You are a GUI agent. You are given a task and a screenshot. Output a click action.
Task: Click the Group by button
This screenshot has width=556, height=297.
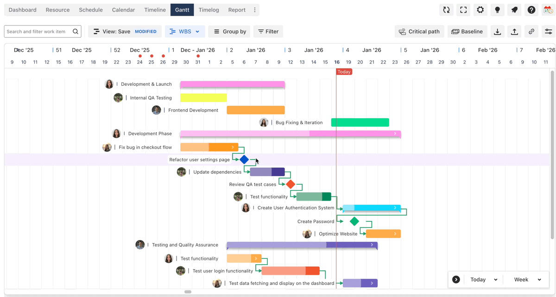[229, 32]
